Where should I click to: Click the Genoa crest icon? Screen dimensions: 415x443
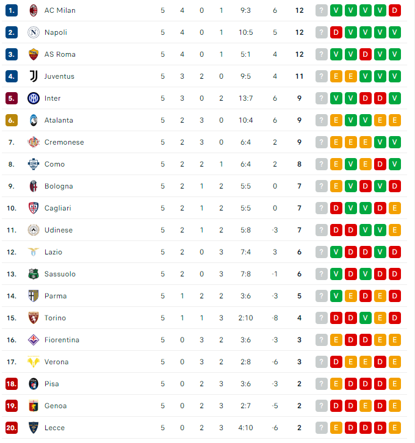coord(34,406)
